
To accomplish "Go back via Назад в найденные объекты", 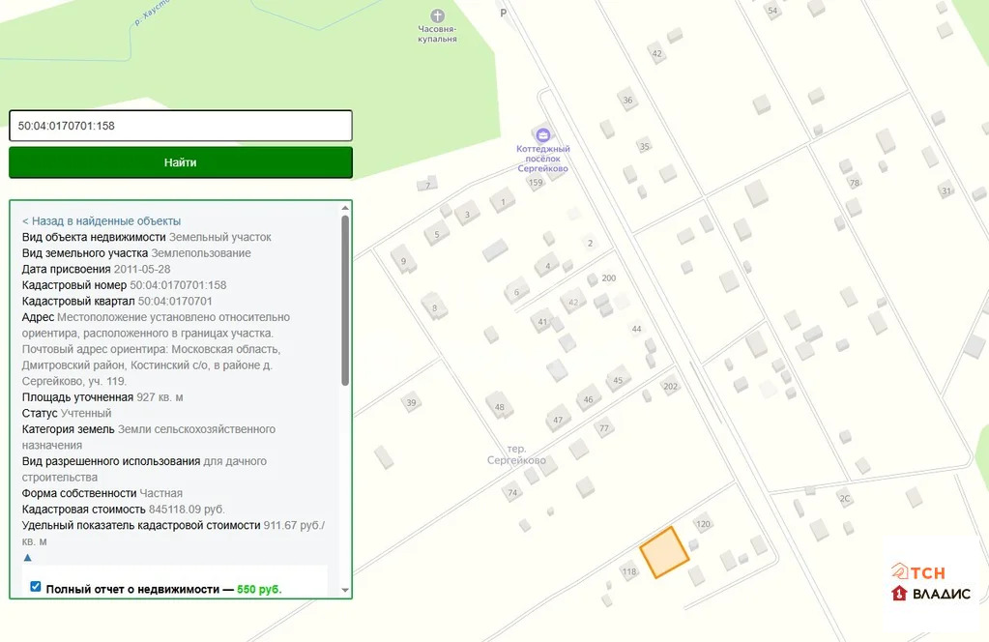I will [102, 220].
